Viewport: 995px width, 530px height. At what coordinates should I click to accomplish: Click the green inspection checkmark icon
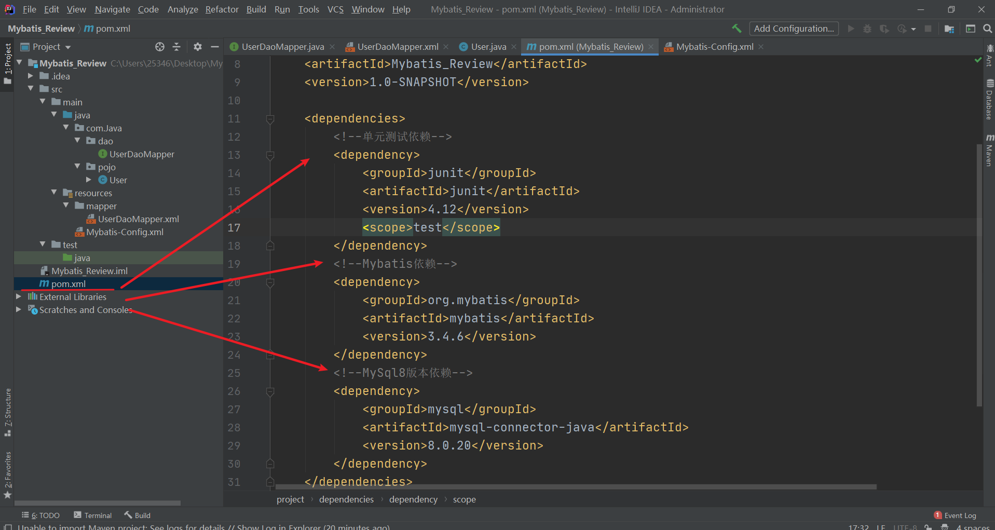[x=978, y=60]
